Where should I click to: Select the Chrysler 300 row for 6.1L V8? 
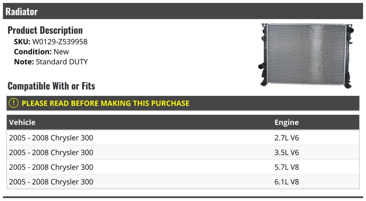tap(183, 182)
